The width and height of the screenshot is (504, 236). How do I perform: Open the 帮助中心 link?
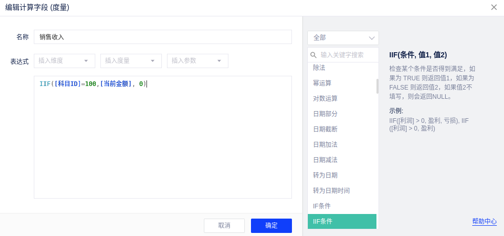coord(485,221)
